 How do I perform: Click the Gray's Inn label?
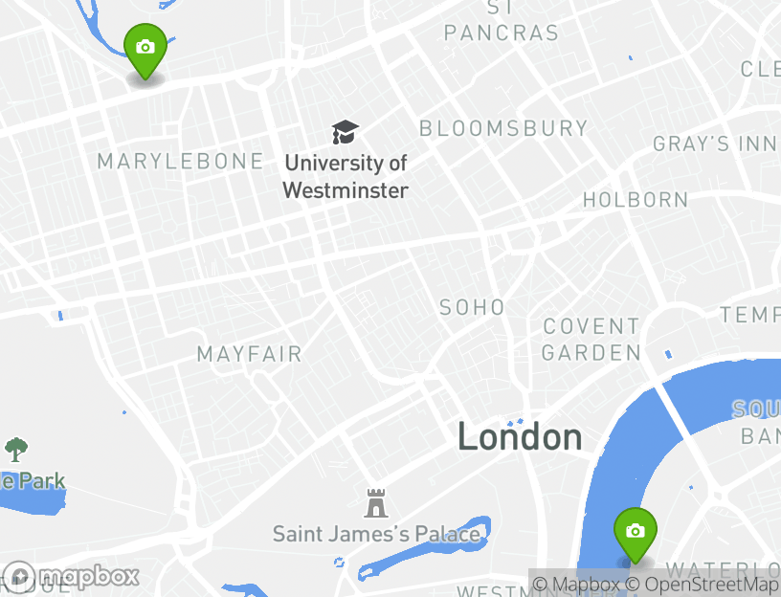(715, 144)
